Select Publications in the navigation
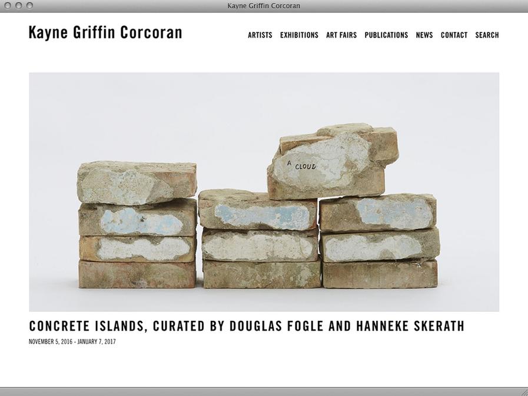This screenshot has height=396, width=528. coord(386,35)
